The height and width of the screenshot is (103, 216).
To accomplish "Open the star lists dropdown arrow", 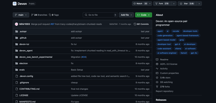I will click(199, 4).
